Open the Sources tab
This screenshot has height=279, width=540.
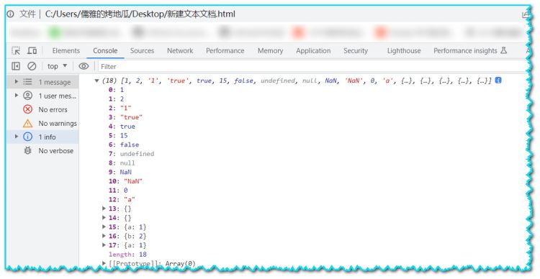tap(142, 50)
